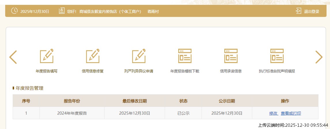Click the 年度报告填写 text label
Viewport: 330px width, 129px height.
coord(47,71)
